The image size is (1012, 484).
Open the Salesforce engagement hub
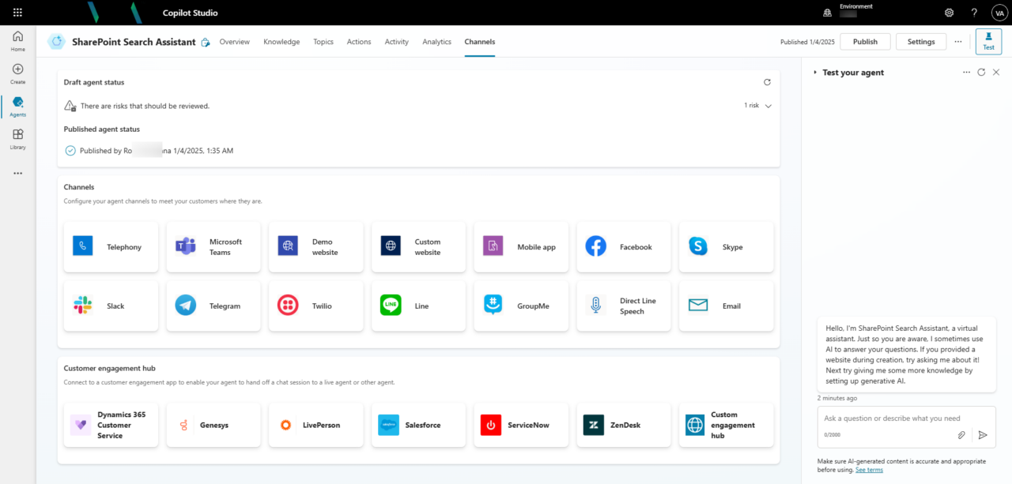(418, 425)
